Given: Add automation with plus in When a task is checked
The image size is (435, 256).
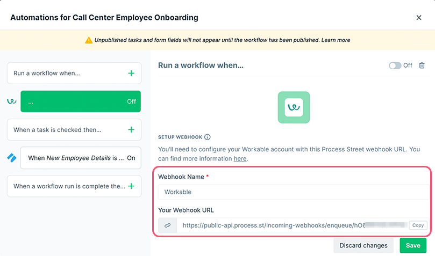Looking at the screenshot, I should point(131,129).
